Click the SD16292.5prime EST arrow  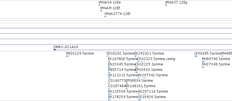coord(107,56)
